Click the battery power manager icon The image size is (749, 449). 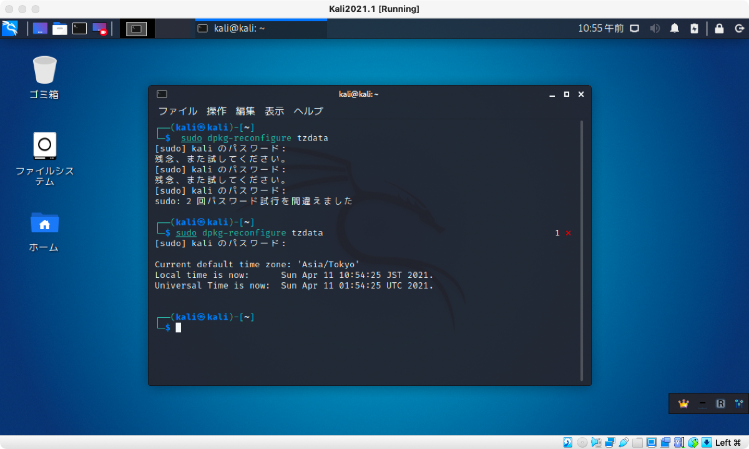pyautogui.click(x=695, y=28)
